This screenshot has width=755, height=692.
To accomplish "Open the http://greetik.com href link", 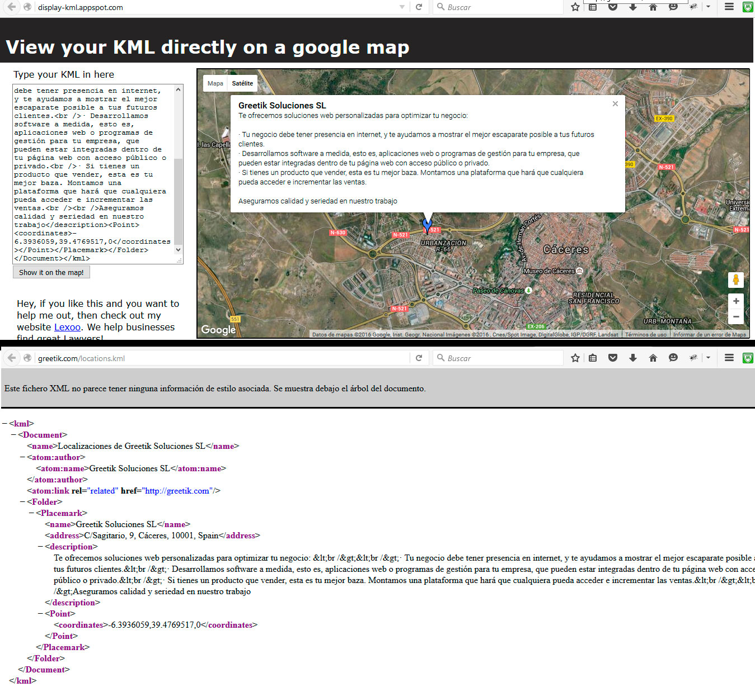I will 177,491.
